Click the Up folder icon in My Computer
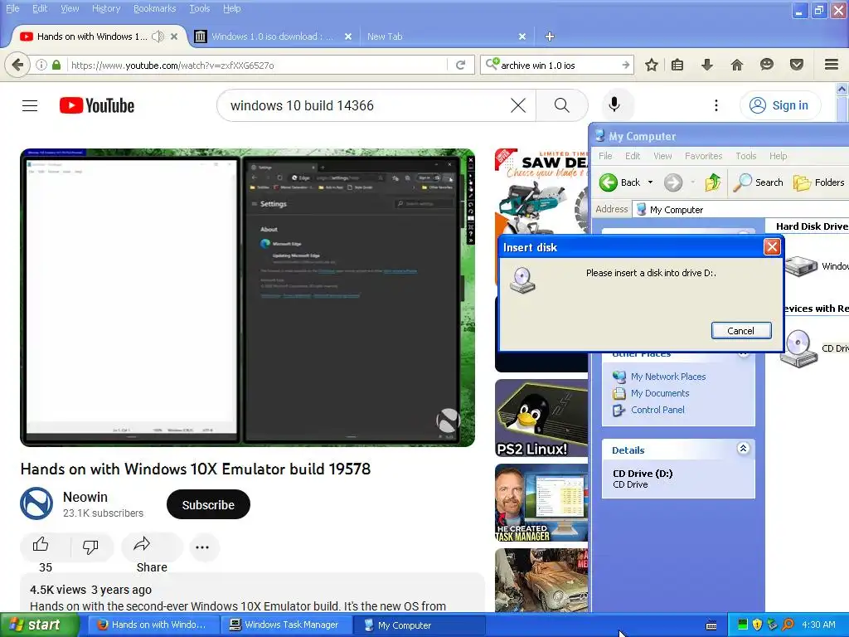849x637 pixels. [x=712, y=182]
